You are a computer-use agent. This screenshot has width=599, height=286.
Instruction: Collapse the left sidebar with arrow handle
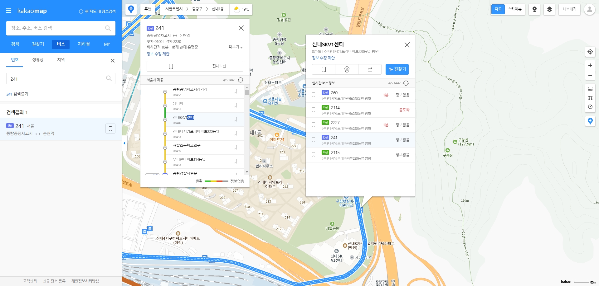[x=124, y=143]
